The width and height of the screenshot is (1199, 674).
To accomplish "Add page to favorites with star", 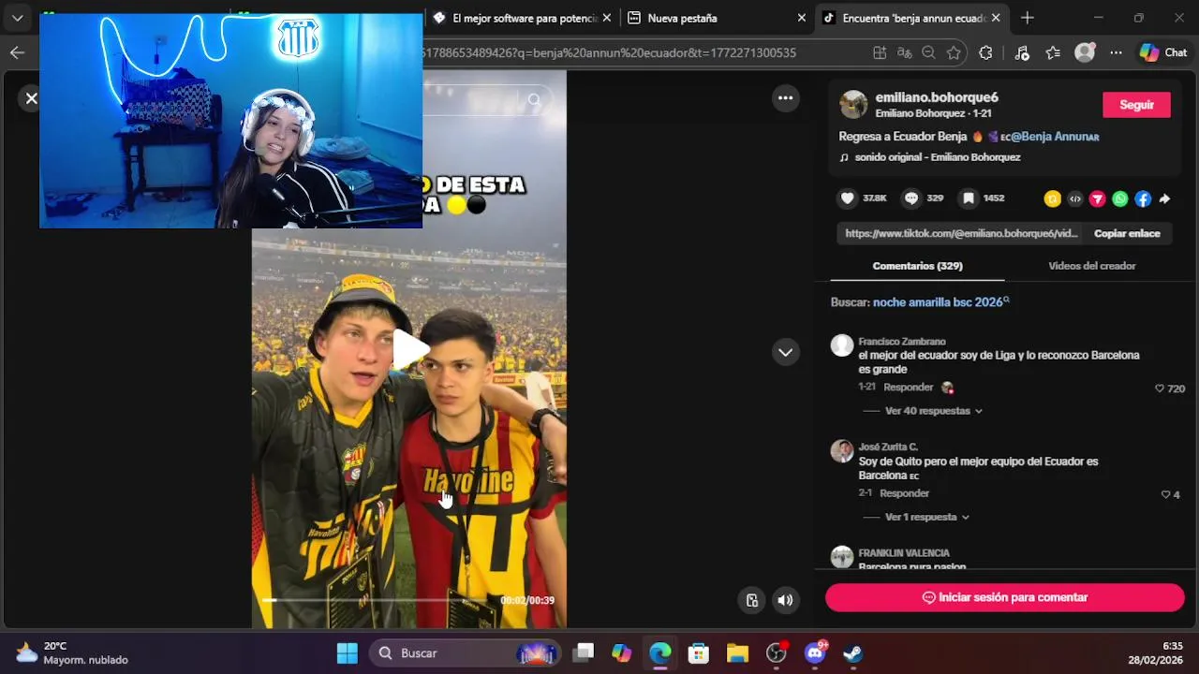I will [954, 52].
